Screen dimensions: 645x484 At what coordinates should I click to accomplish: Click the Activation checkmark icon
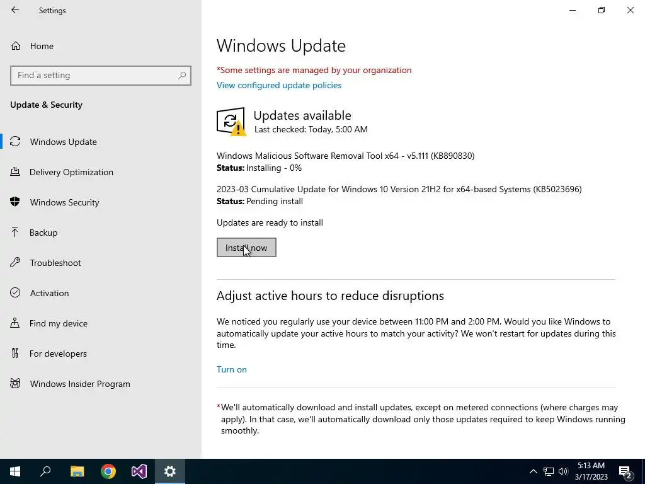(x=15, y=292)
